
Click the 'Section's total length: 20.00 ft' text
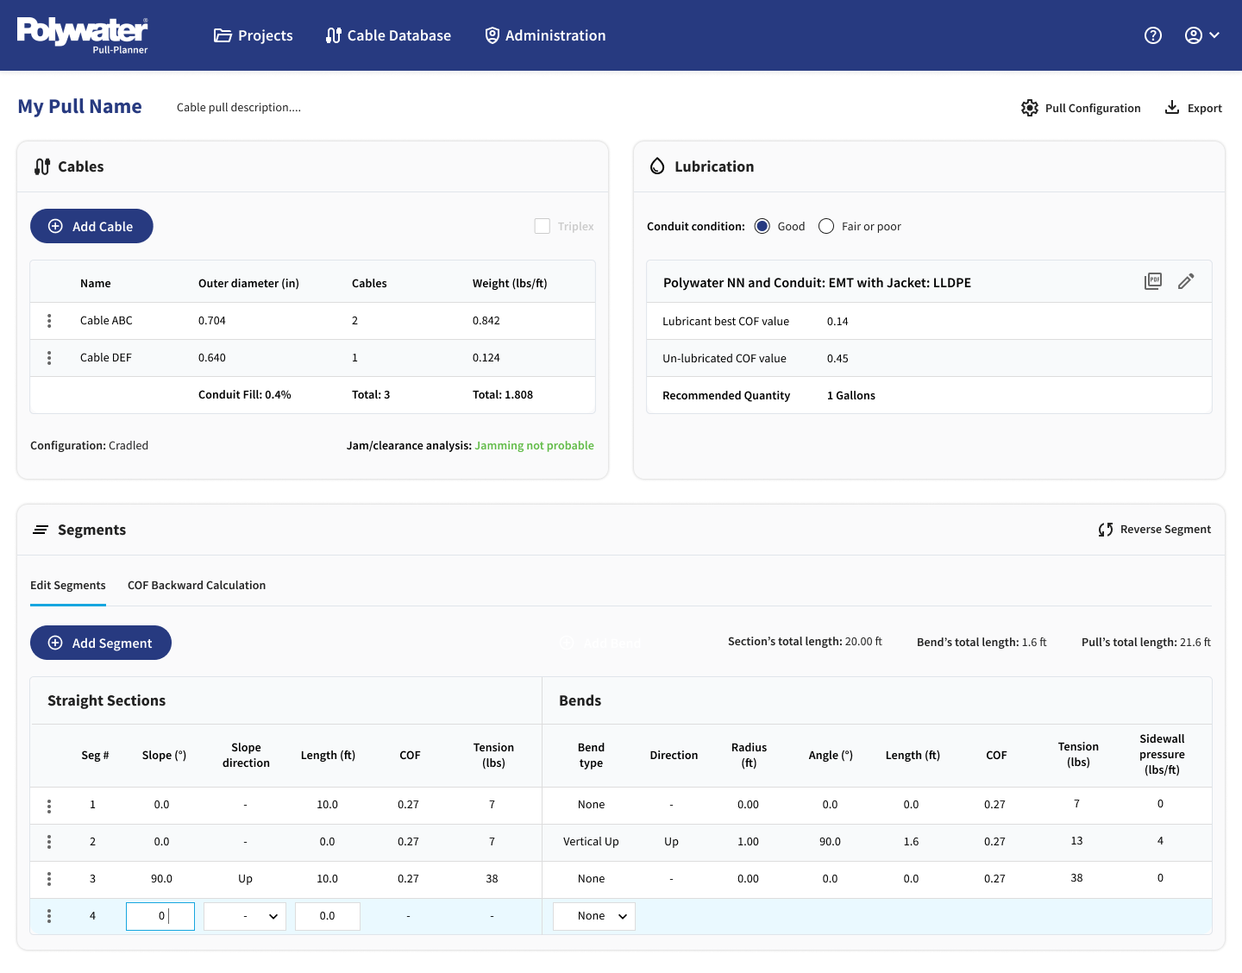pos(805,642)
